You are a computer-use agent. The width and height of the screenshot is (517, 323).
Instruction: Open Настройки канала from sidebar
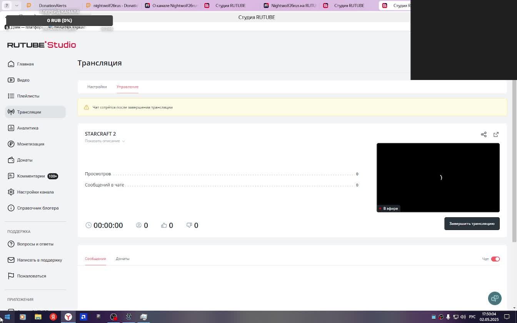[35, 192]
